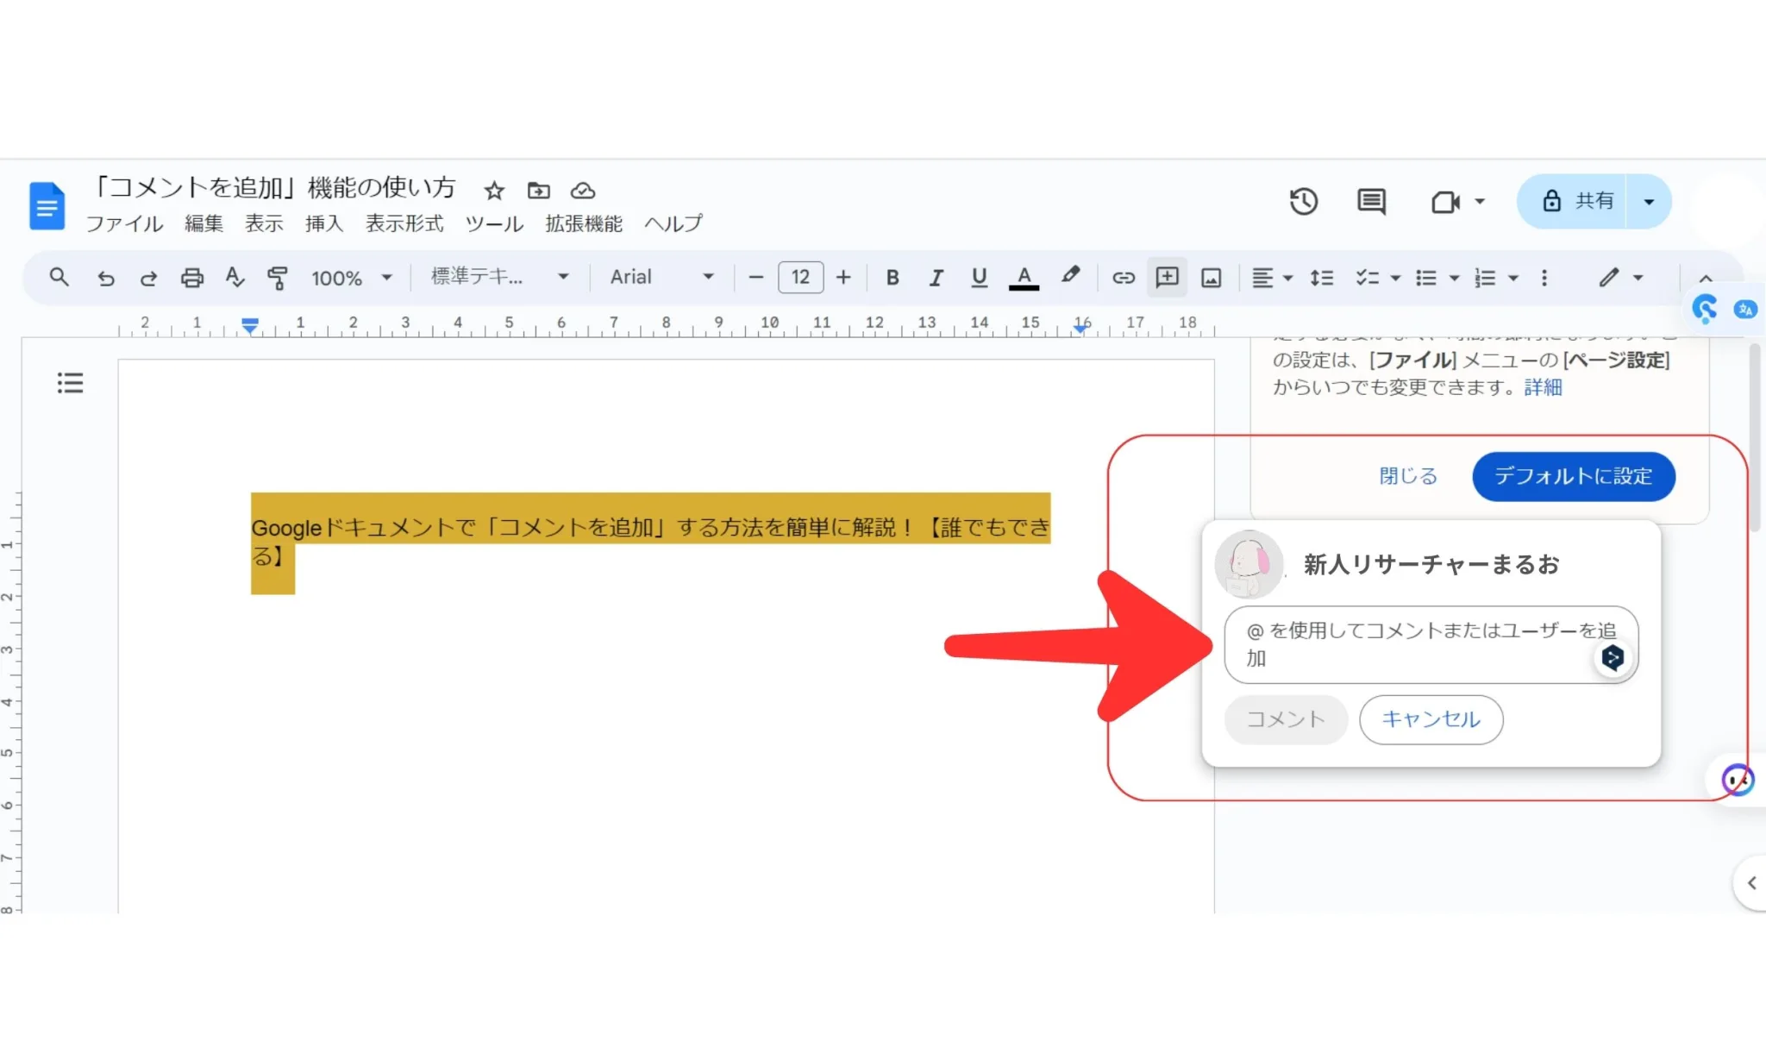Screen dimensions: 1766x1060
Task: Toggle italic formatting
Action: click(x=936, y=278)
